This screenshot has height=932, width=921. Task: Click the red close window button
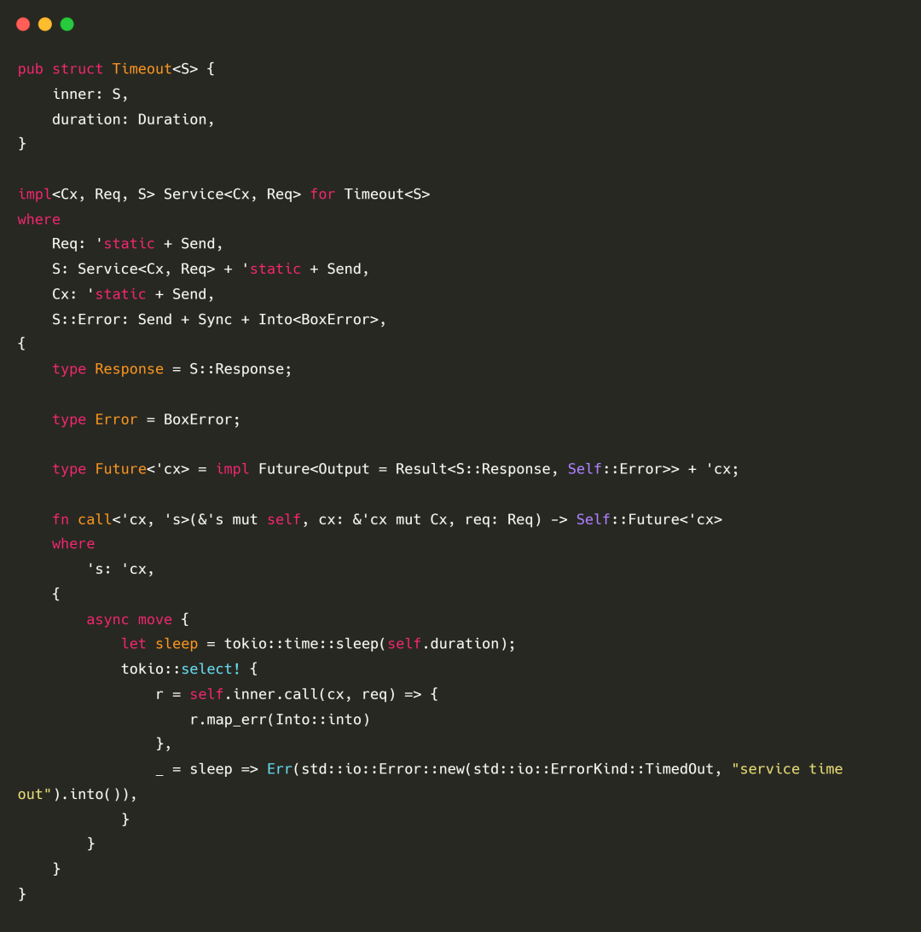(23, 24)
